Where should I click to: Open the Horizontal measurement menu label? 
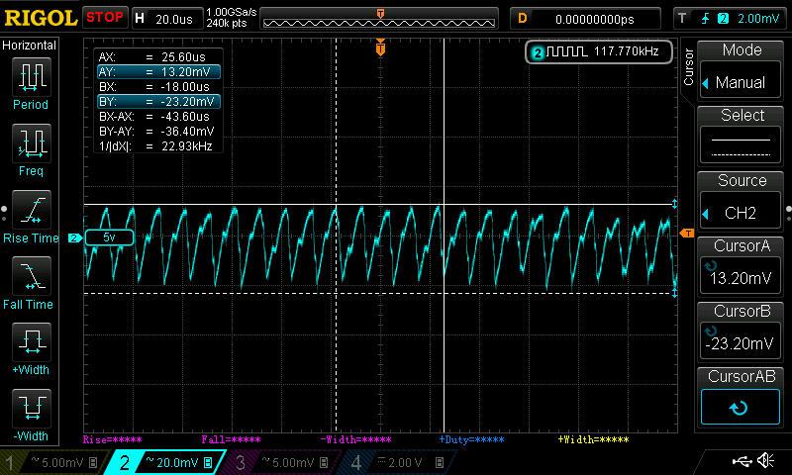coord(30,46)
